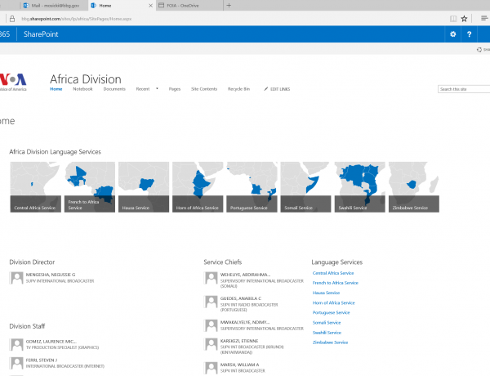Follow the Portuguese Service list link
Image resolution: width=490 pixels, height=376 pixels.
click(332, 312)
